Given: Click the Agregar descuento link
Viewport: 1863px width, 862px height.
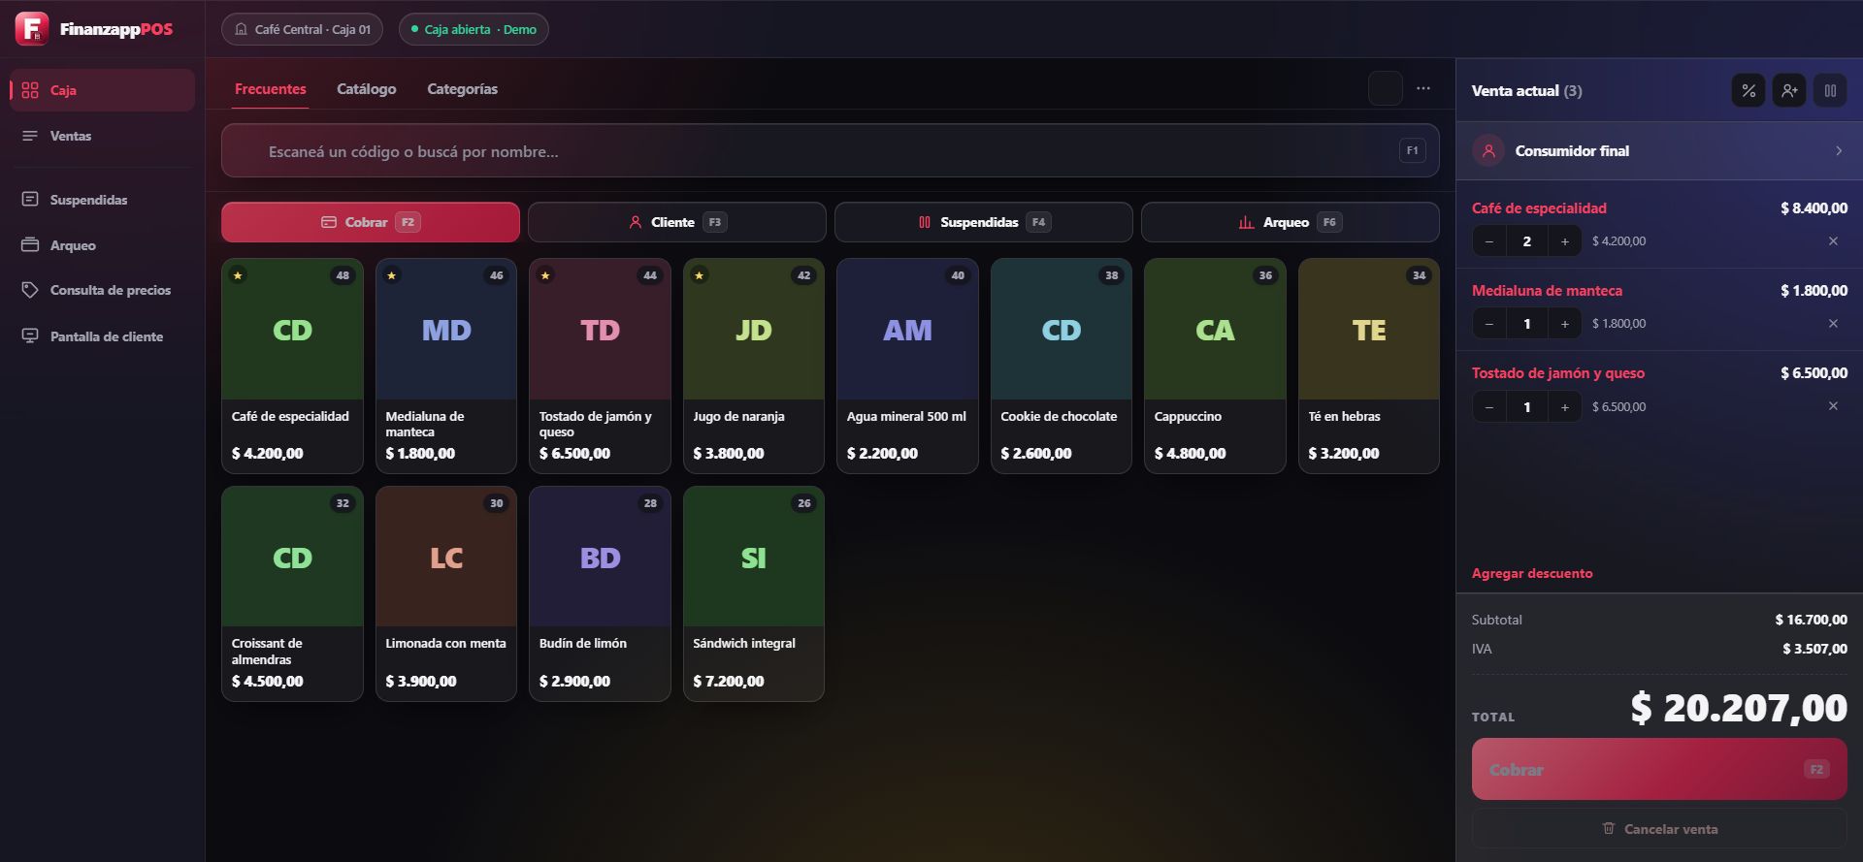Looking at the screenshot, I should point(1532,573).
